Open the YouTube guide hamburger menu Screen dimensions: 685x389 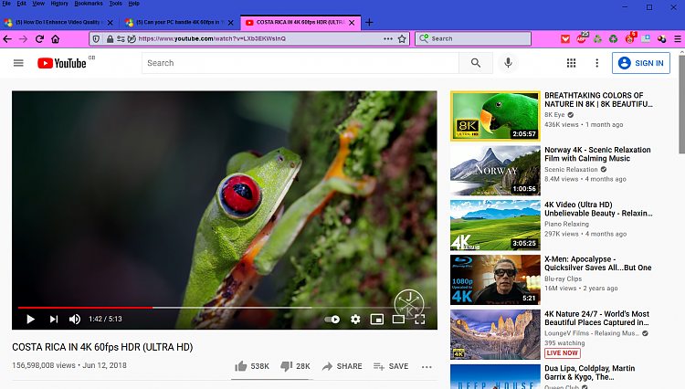coord(18,63)
